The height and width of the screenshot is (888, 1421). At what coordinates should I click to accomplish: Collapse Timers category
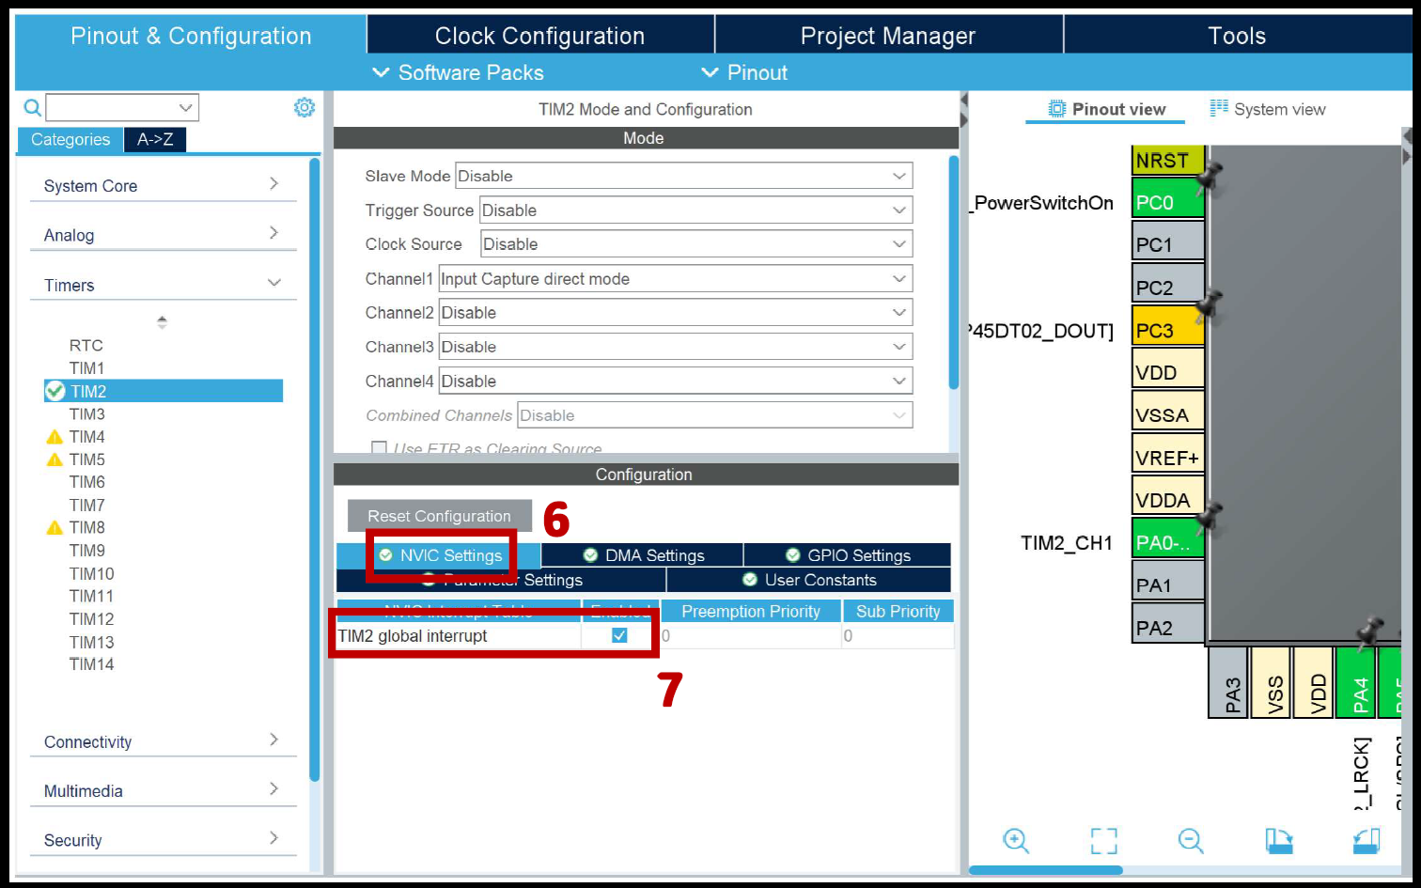(x=162, y=284)
